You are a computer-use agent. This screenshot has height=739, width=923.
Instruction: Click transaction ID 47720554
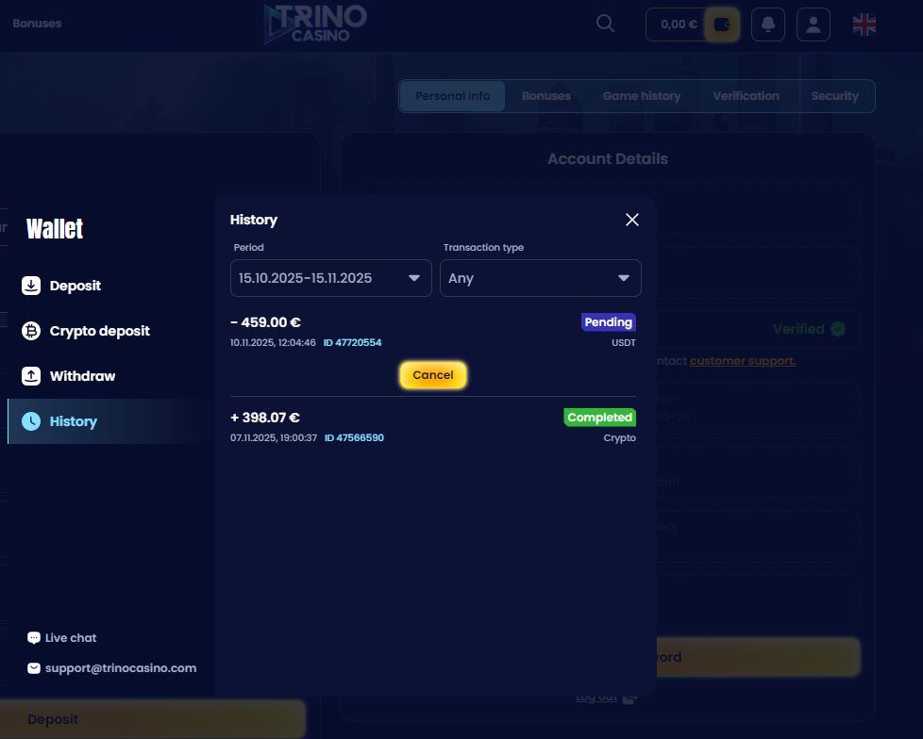point(353,343)
